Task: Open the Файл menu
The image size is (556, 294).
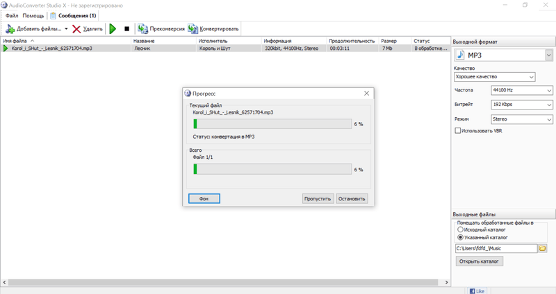Action: click(x=11, y=15)
